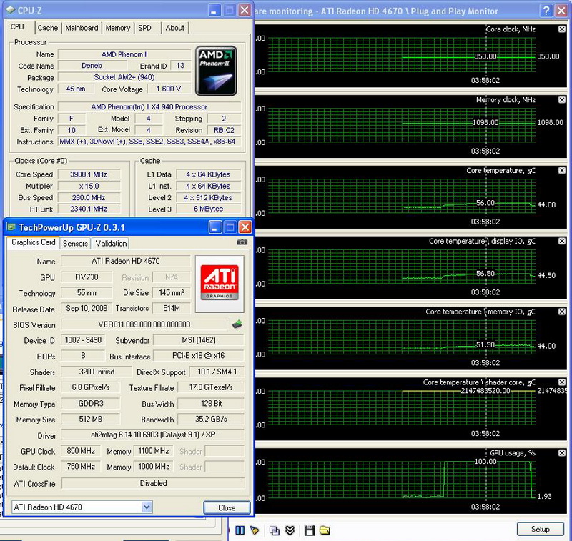Hide the shader core temperature graph X icon

point(562,382)
